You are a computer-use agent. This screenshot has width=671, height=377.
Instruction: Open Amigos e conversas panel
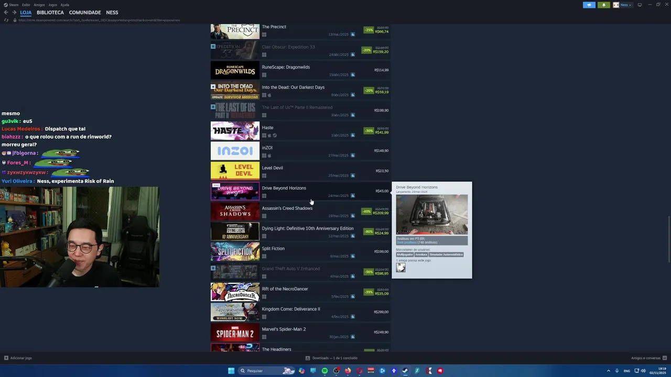coord(648,358)
